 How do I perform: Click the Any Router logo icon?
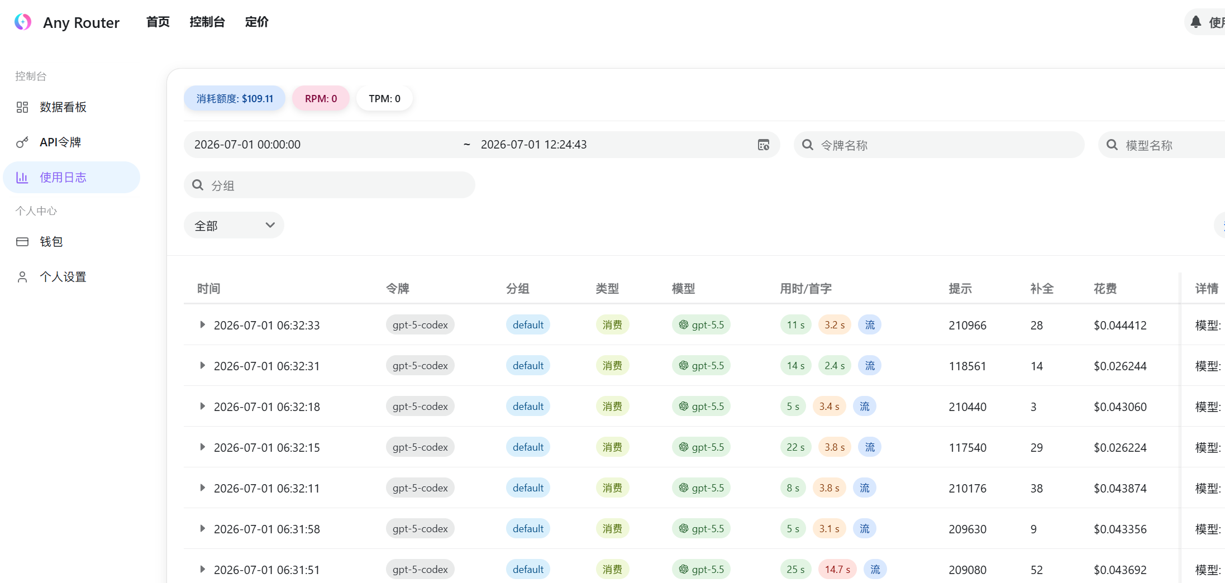(x=23, y=22)
